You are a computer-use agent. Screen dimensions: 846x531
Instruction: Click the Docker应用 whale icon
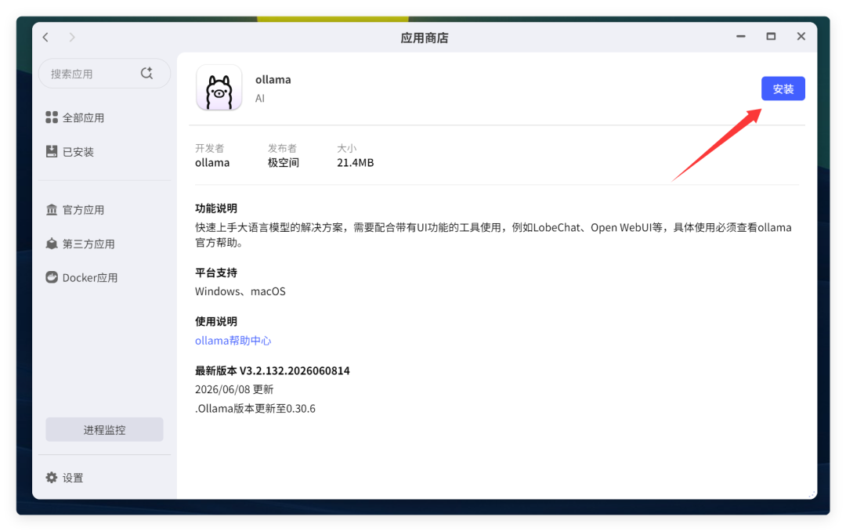(52, 277)
